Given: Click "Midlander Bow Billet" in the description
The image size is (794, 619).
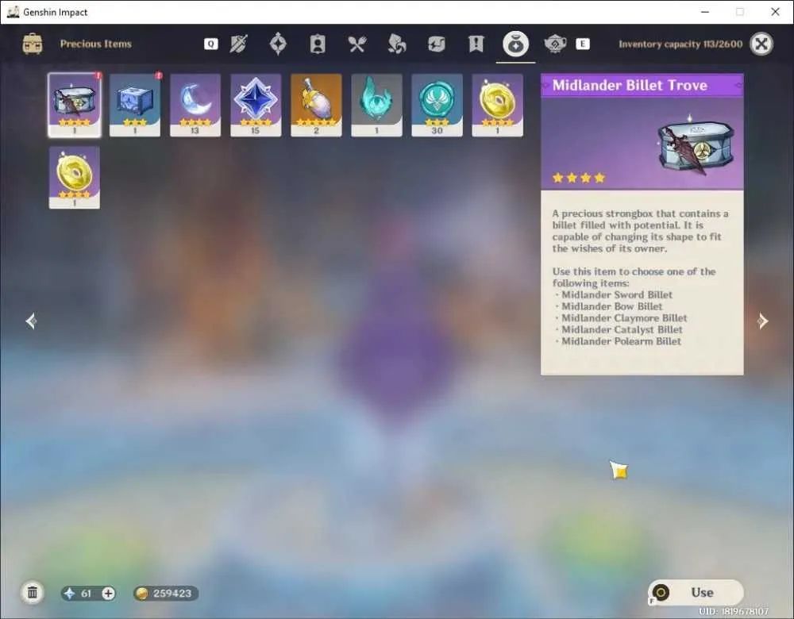Looking at the screenshot, I should pos(611,306).
